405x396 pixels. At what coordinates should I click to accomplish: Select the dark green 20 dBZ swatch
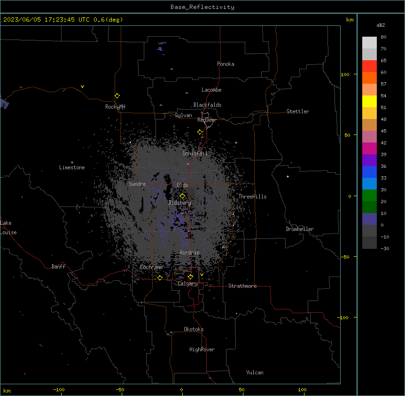click(369, 207)
